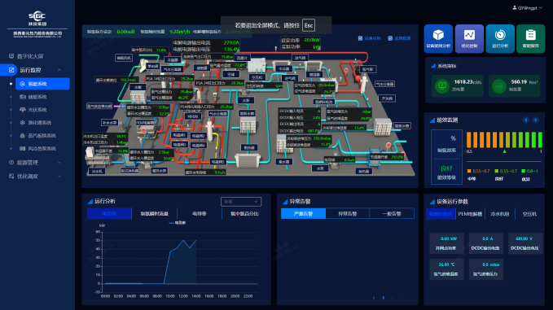Image resolution: width=553 pixels, height=310 pixels.
Task: Open 储能系统 in the sidebar
Action: (x=37, y=97)
